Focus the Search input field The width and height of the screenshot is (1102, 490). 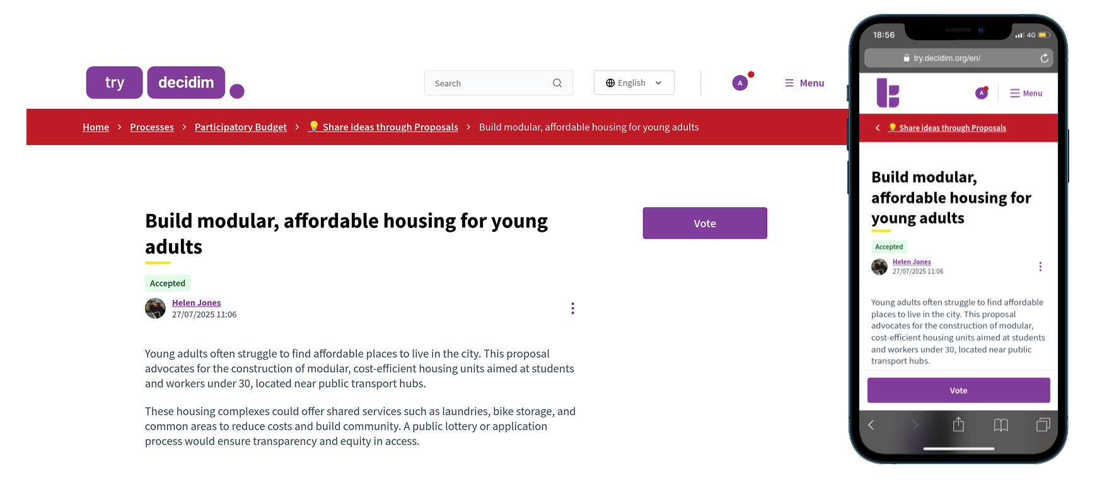coord(498,83)
